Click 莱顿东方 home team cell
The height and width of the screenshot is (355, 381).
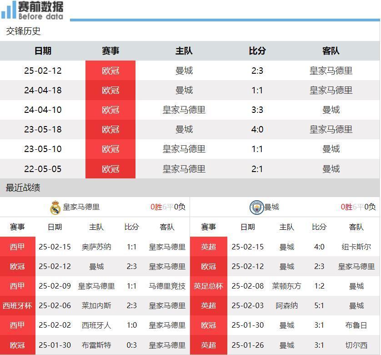tap(287, 286)
